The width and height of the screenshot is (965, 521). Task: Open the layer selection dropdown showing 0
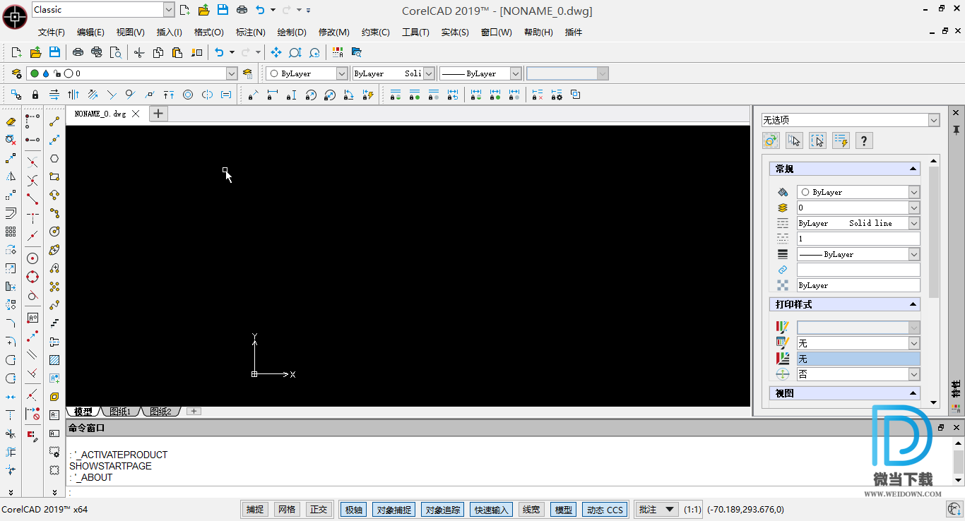click(x=232, y=73)
